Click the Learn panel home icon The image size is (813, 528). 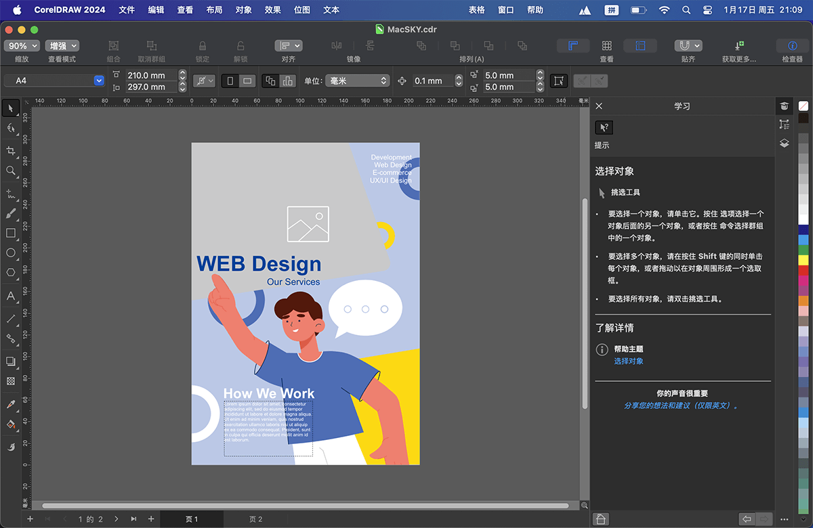pyautogui.click(x=600, y=519)
